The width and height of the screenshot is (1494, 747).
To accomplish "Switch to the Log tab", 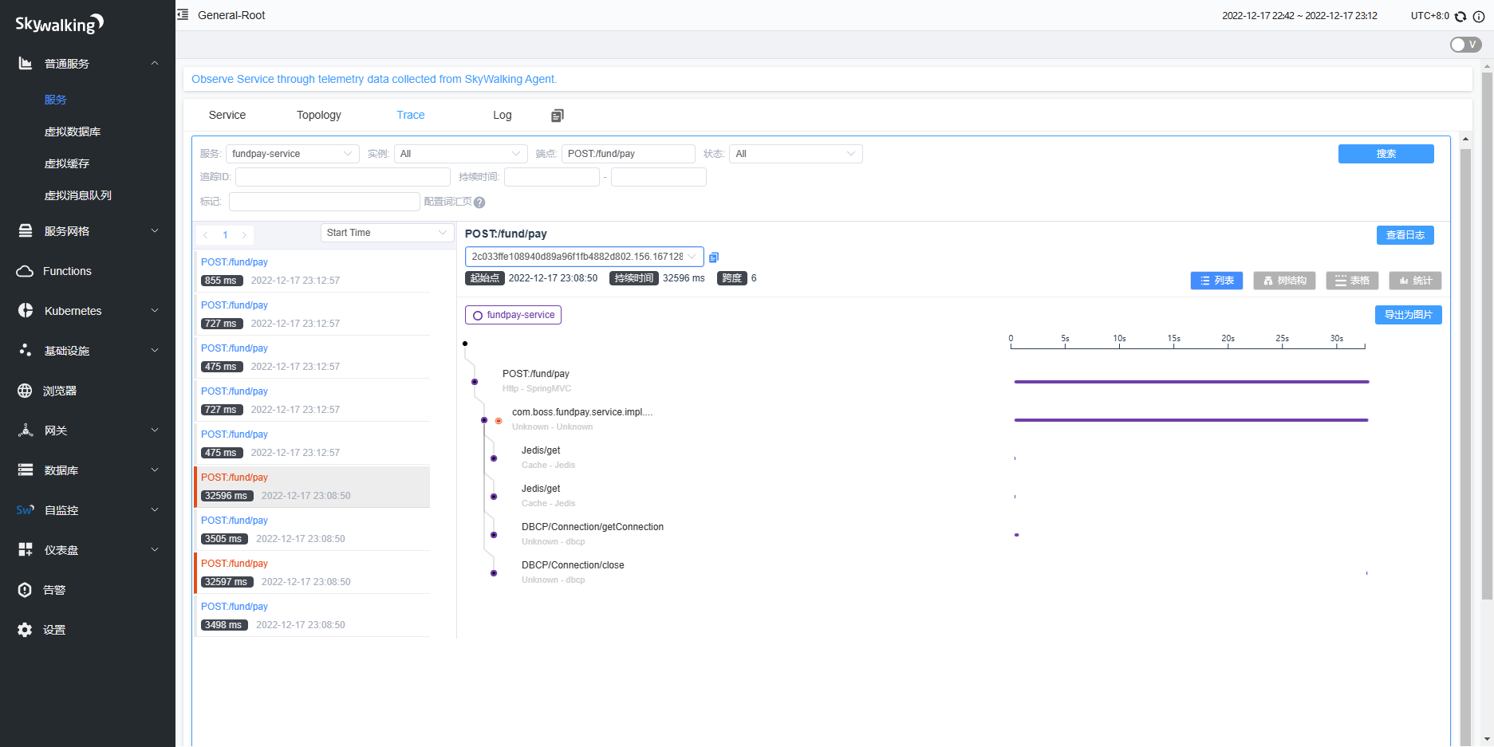I will click(x=502, y=115).
